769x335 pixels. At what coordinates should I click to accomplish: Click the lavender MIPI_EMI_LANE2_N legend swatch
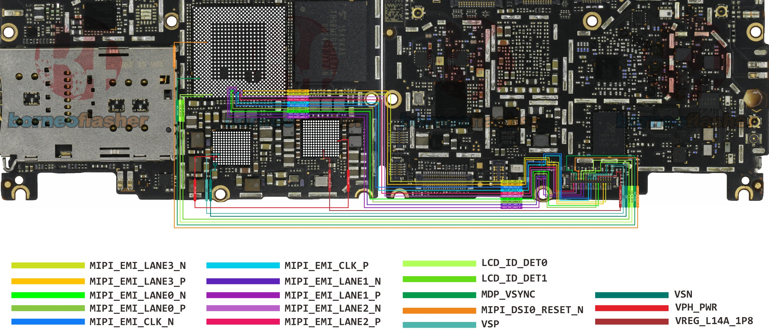pos(243,308)
